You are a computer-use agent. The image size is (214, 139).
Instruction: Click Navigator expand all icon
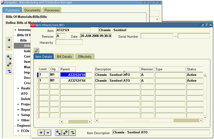[9, 64]
